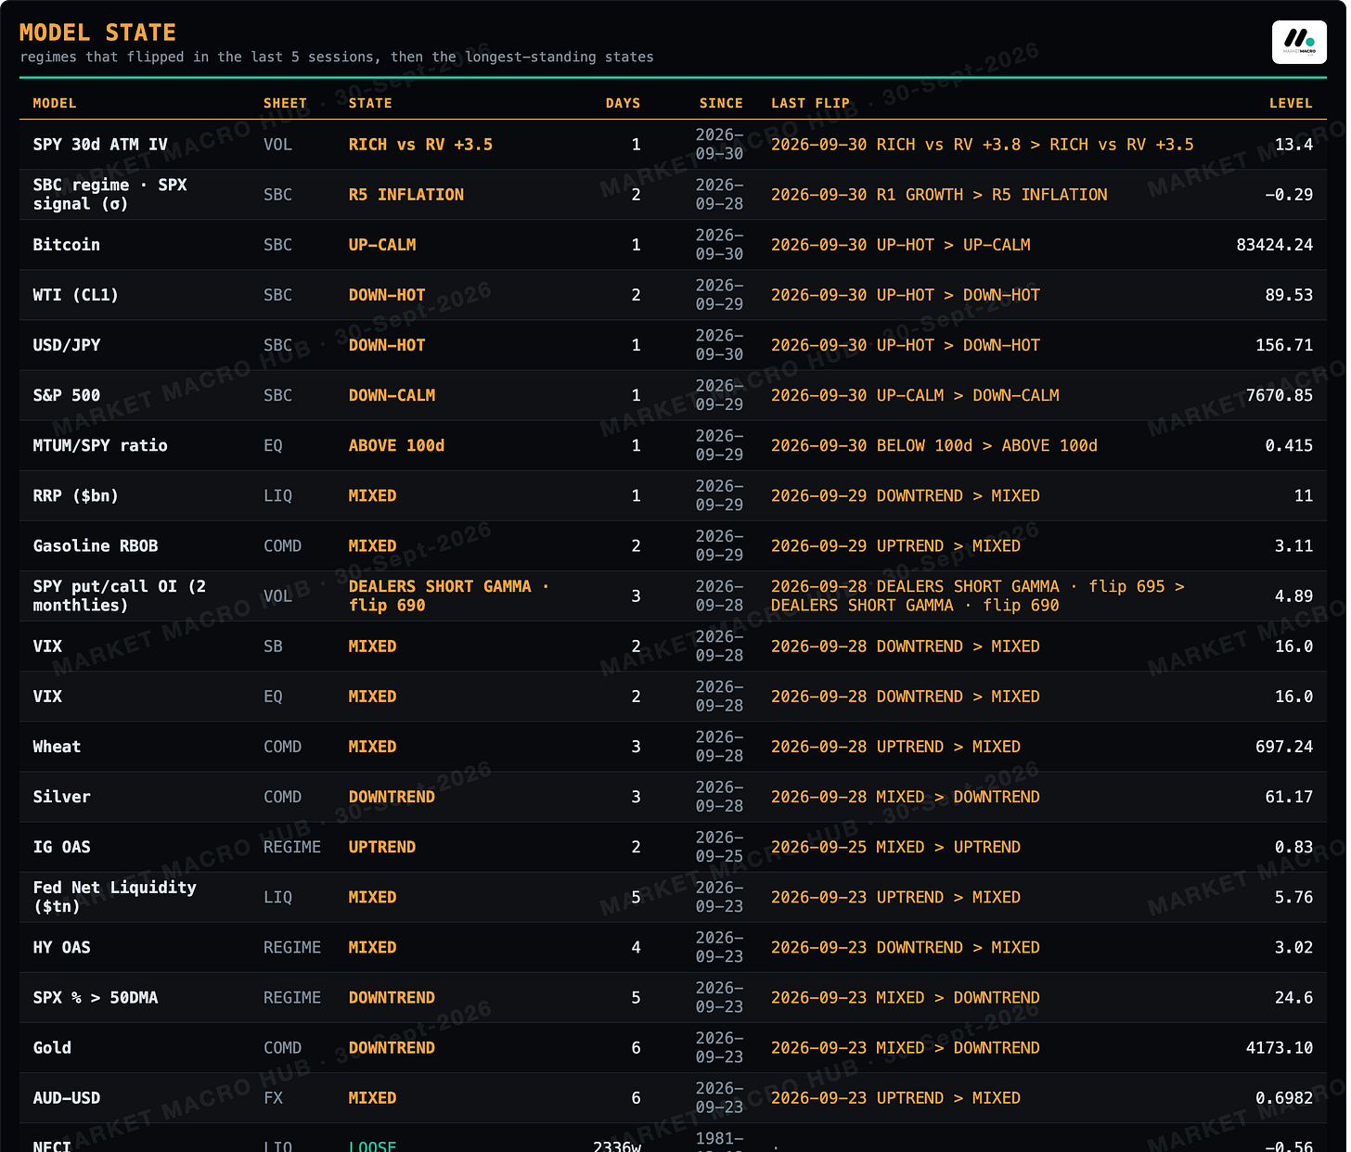This screenshot has width=1351, height=1152.
Task: Select the DAYS column header
Action: (x=623, y=103)
